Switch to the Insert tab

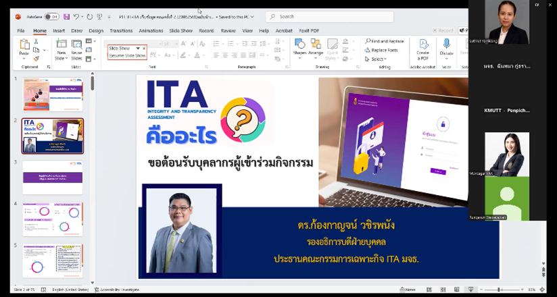tap(59, 31)
